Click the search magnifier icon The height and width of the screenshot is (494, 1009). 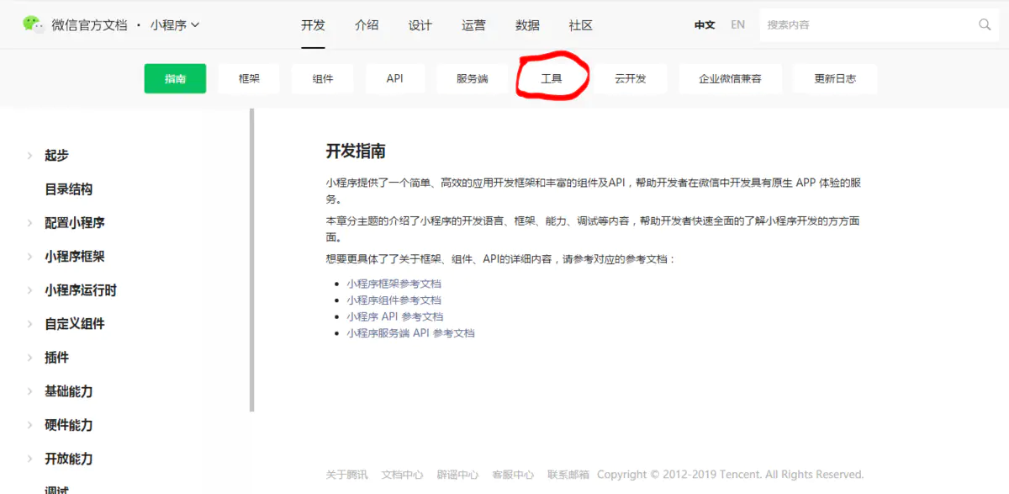click(985, 24)
